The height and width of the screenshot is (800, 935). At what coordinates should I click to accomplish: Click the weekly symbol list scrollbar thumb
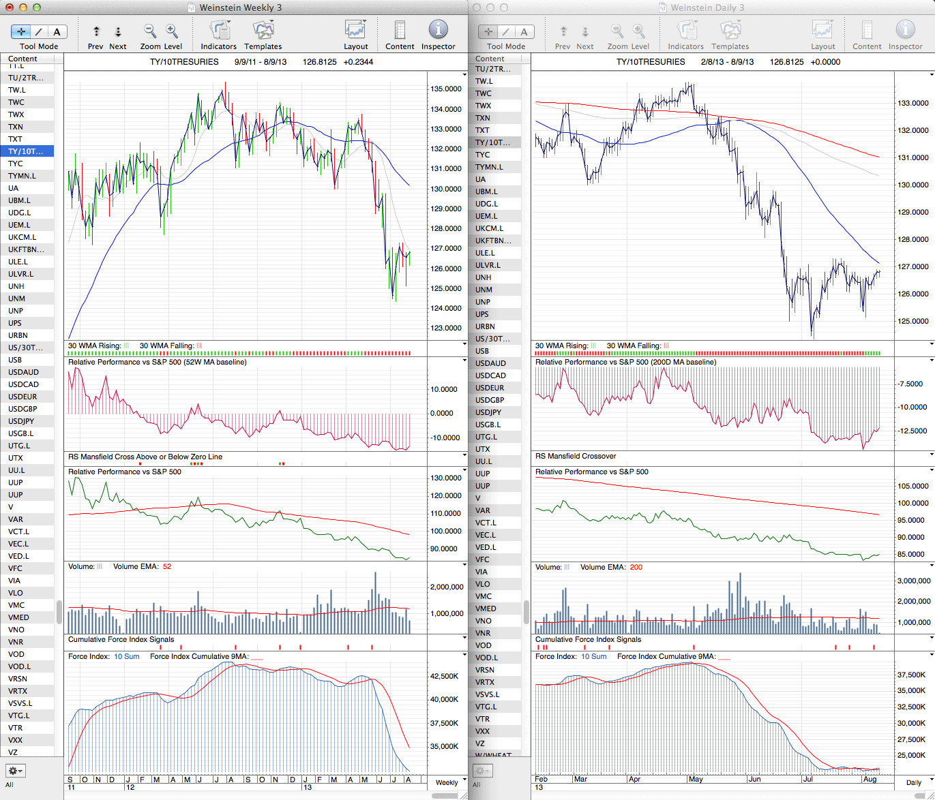59,612
